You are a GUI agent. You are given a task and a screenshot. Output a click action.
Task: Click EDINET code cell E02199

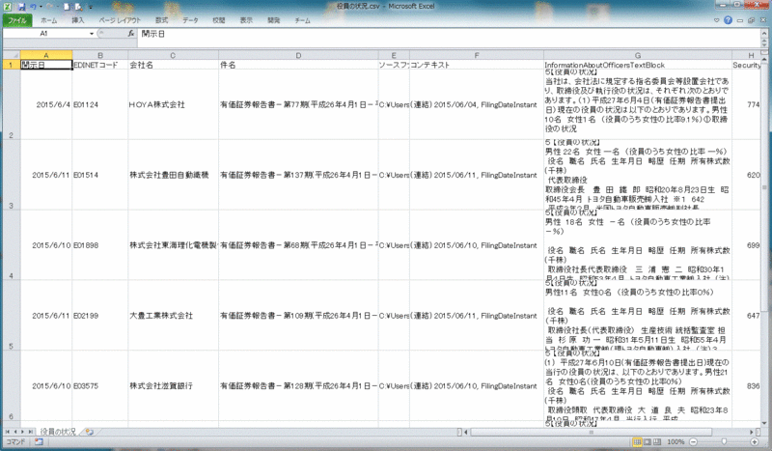coord(100,316)
